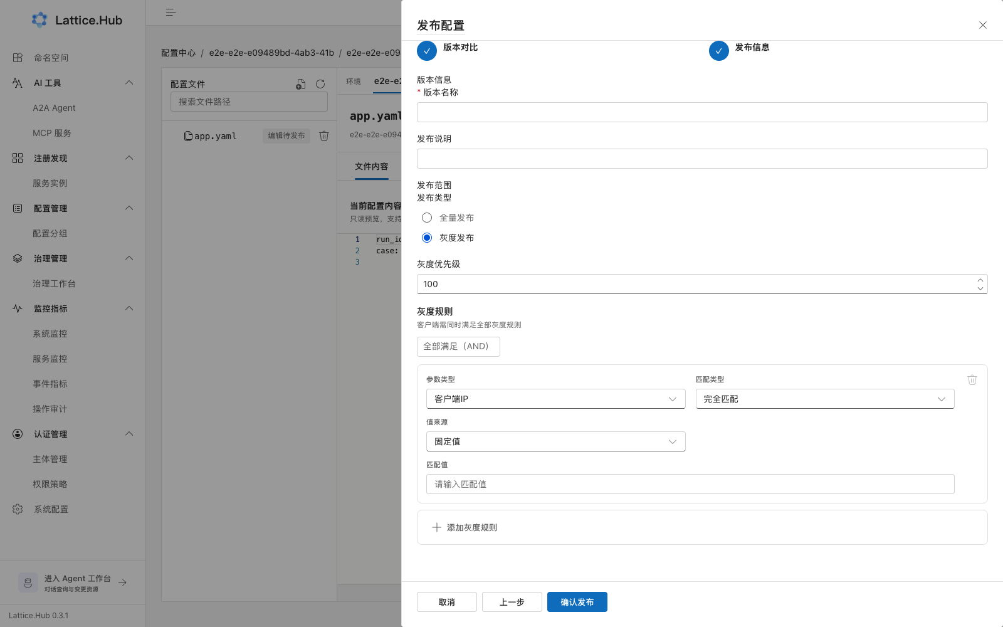Click the plus icon for adding gray rule

click(x=437, y=527)
